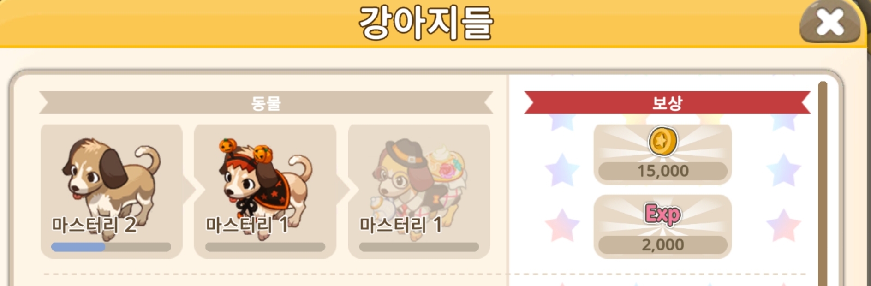
Task: Click the flower hat on the faded puppy
Action: [444, 165]
